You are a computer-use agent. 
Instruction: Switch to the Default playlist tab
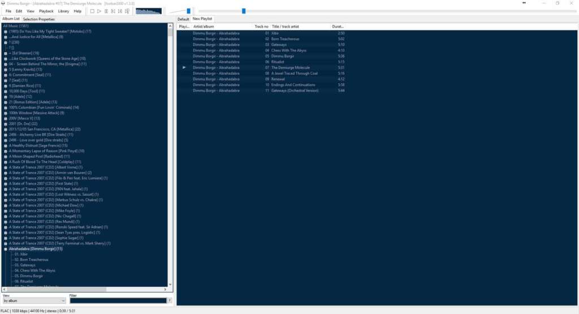tap(183, 19)
